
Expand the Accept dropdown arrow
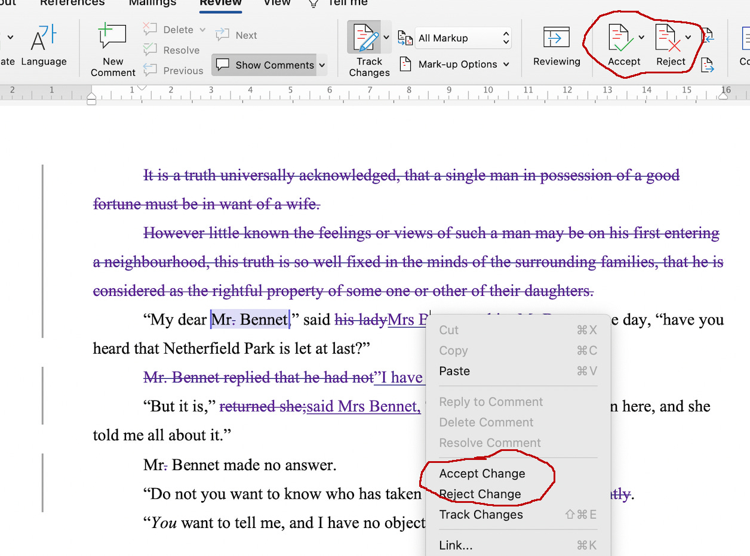[641, 38]
